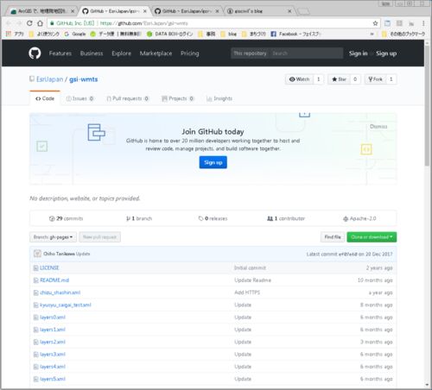Select the Pull requests tab
Image resolution: width=432 pixels, height=390 pixels.
point(128,98)
